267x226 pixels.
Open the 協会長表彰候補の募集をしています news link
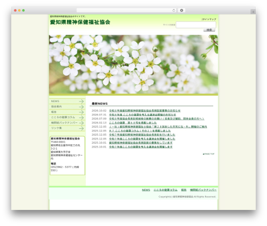[140, 143]
